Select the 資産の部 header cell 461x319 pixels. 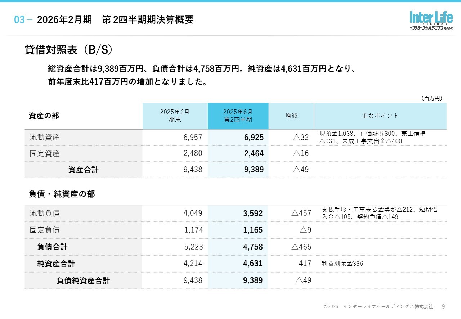tap(44, 116)
